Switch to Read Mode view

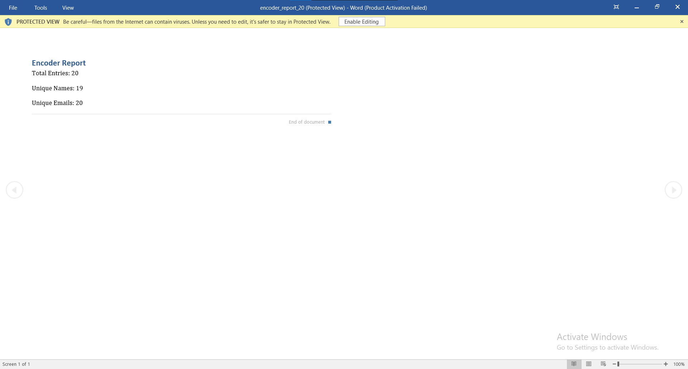click(574, 364)
